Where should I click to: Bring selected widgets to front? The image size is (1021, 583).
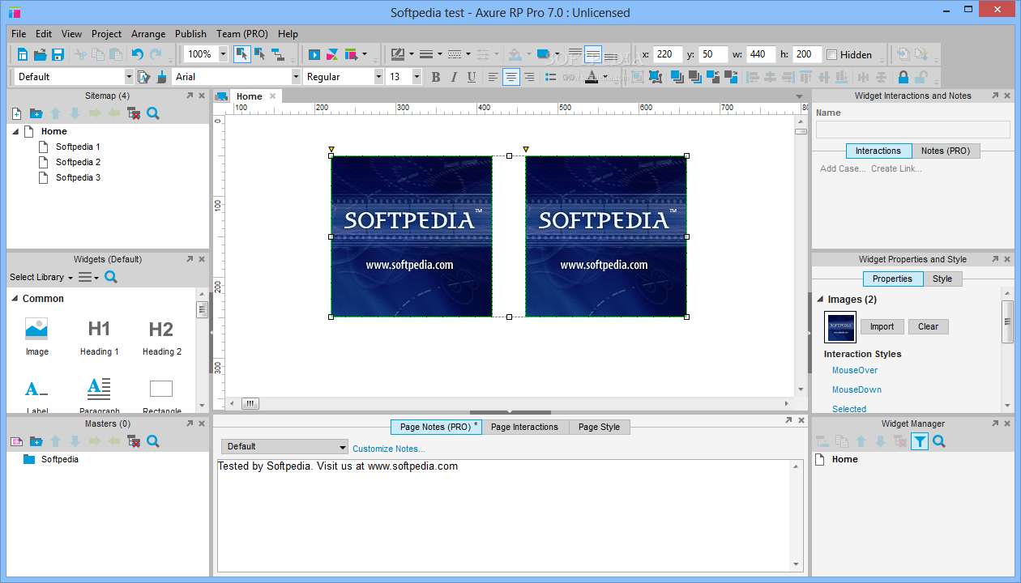pos(676,77)
